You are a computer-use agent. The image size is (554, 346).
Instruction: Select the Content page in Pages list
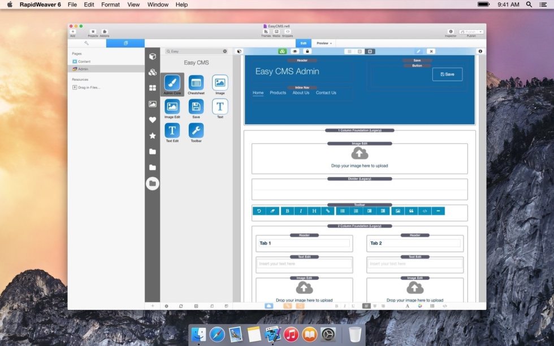(x=106, y=62)
